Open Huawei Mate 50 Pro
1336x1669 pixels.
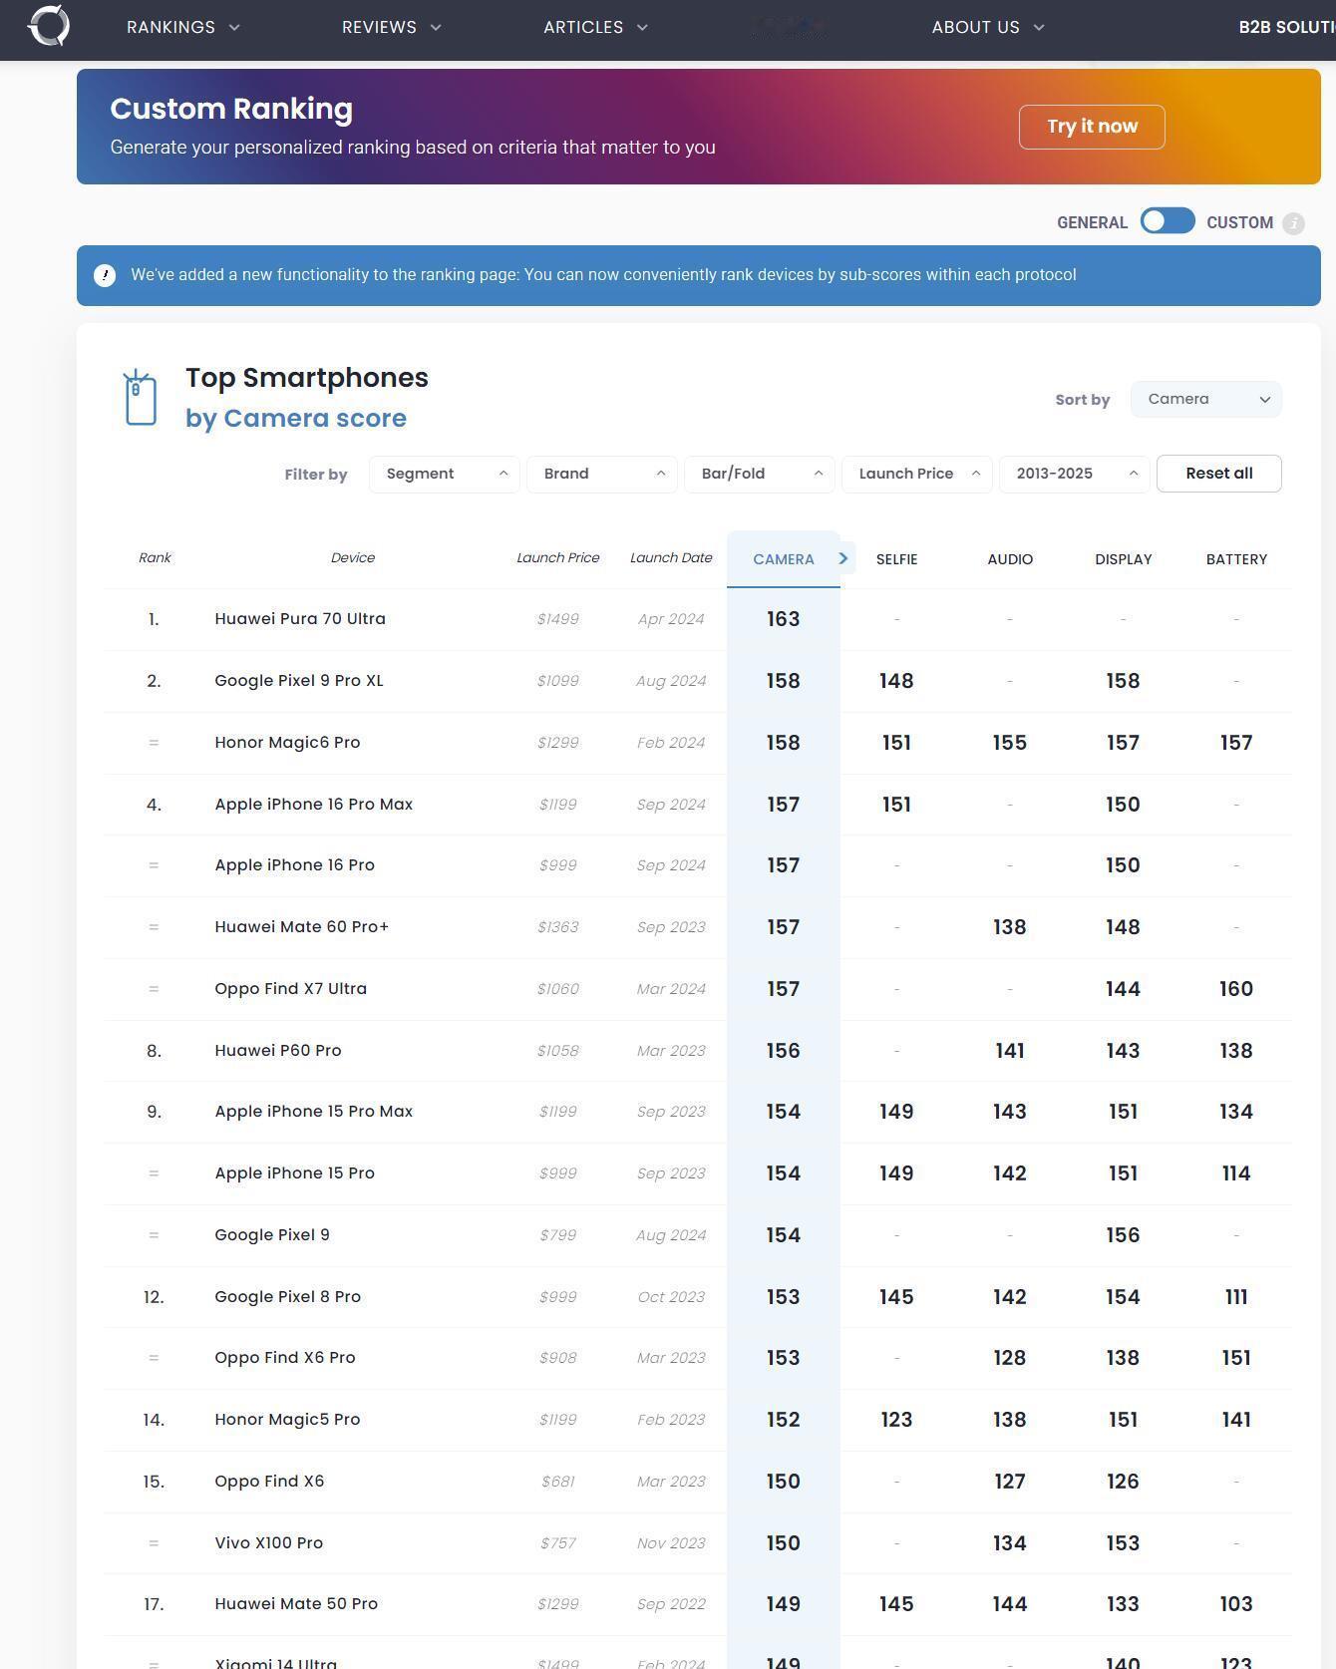point(296,1603)
